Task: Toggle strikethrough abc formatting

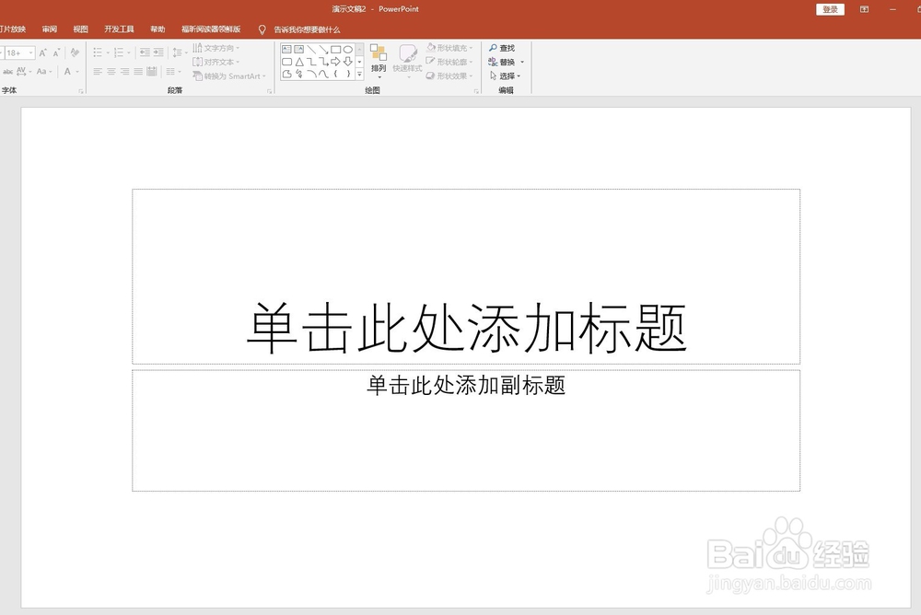Action: tap(8, 72)
